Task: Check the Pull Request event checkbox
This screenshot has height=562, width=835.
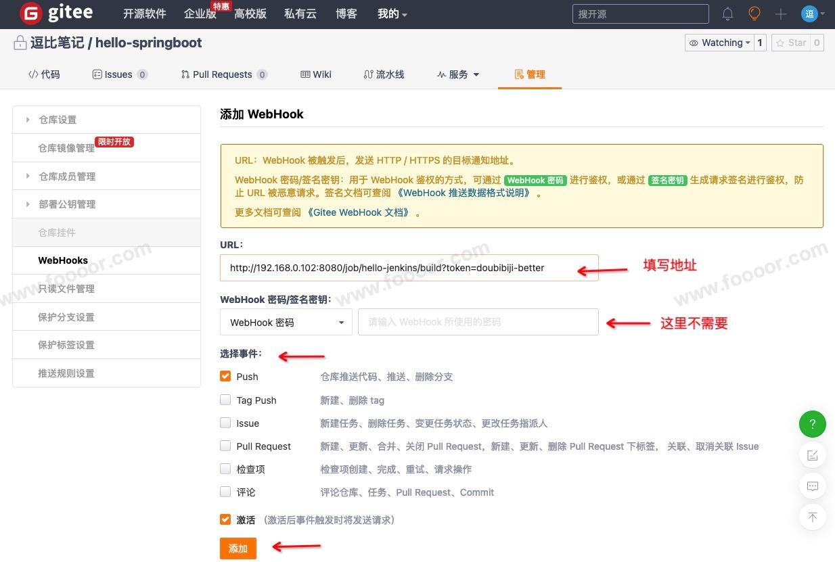Action: pyautogui.click(x=225, y=446)
